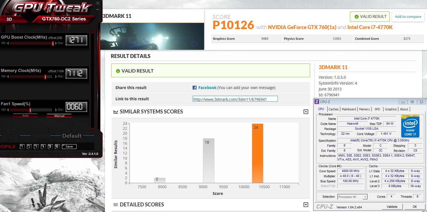This screenshot has width=427, height=212.
Task: Click the result link URL field
Action: tap(235, 99)
